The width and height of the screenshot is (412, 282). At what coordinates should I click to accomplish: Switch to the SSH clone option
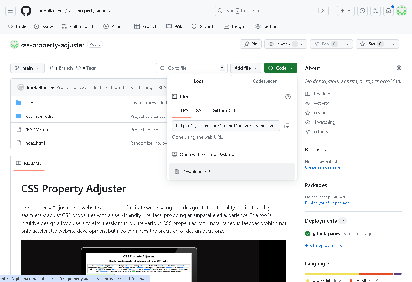pos(200,110)
